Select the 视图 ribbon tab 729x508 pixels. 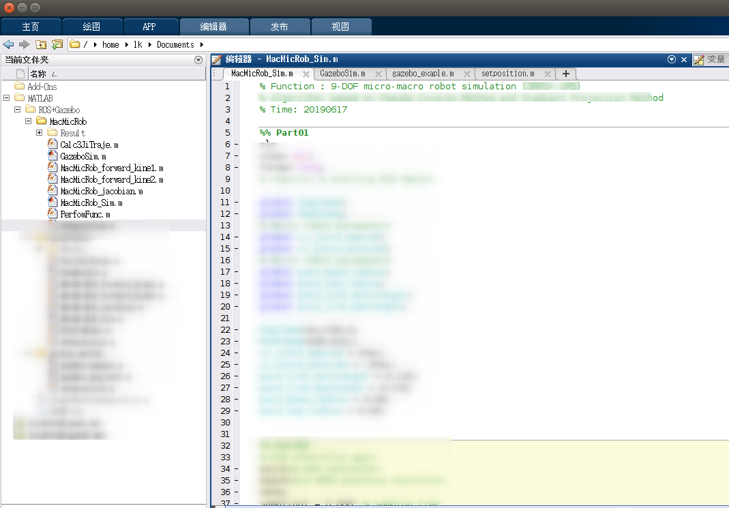(341, 26)
